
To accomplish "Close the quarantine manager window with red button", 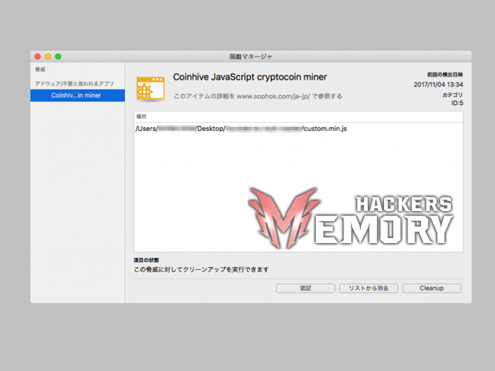I will [38, 56].
